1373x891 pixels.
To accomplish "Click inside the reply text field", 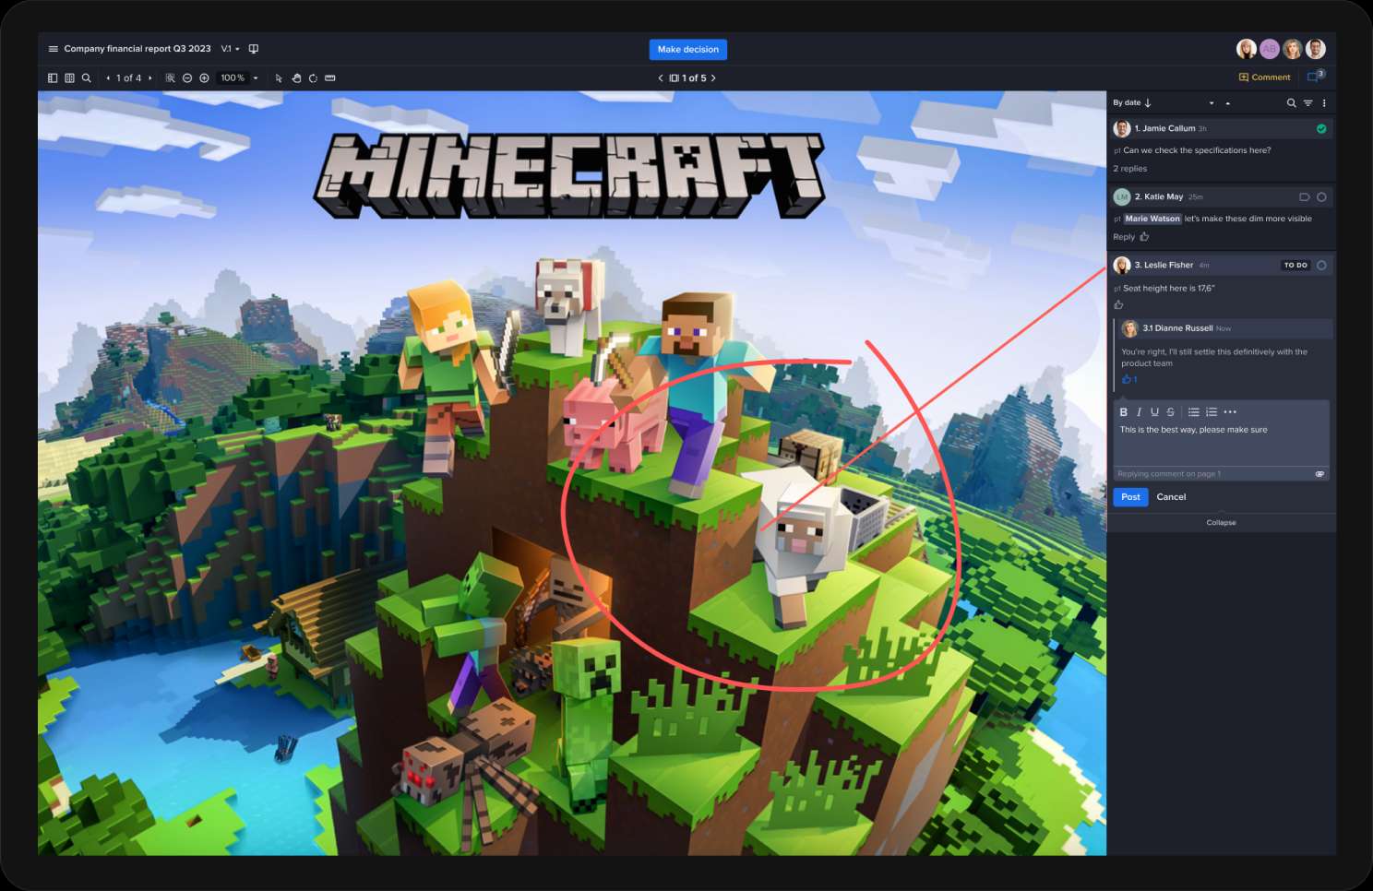I will click(x=1220, y=445).
